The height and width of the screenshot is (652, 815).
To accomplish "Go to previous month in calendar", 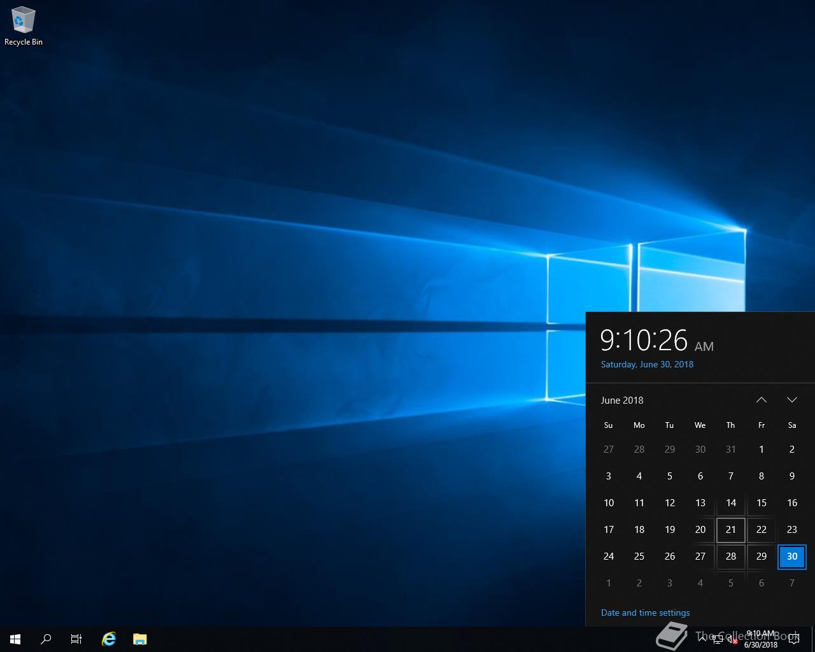I will (x=762, y=400).
